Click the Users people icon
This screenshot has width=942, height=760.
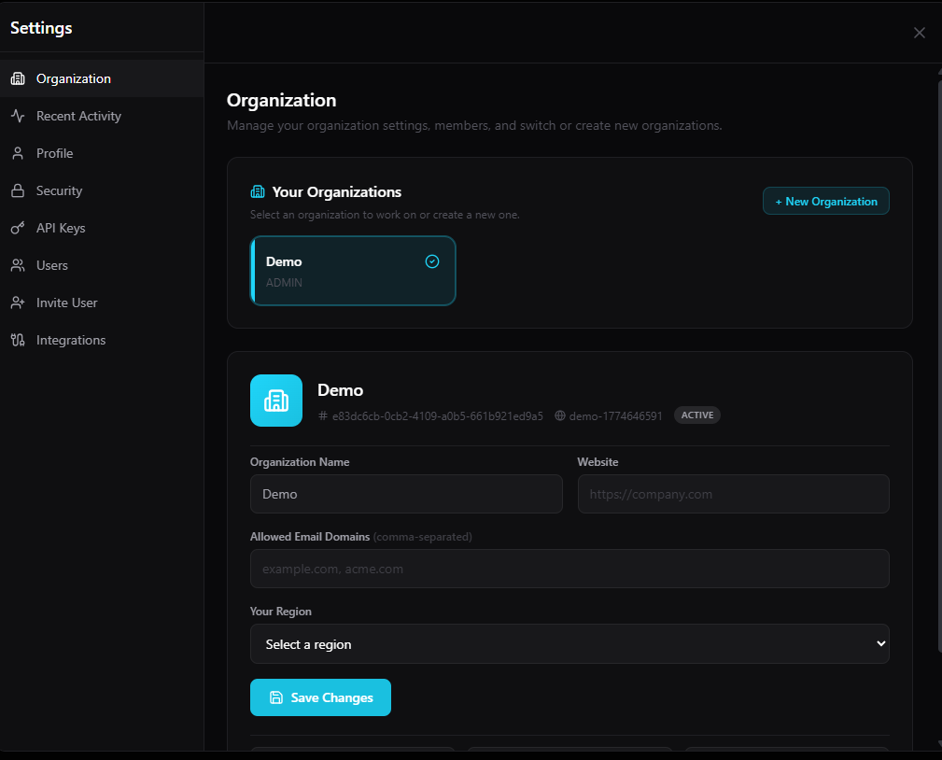[17, 265]
